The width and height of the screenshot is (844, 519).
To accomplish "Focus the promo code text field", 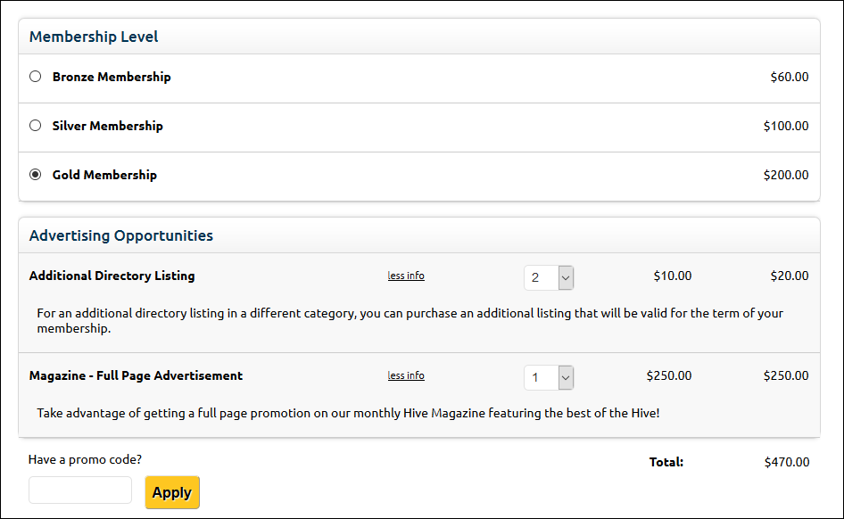I will click(80, 490).
